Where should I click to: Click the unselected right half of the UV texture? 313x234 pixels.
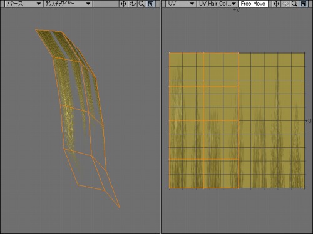pos(271,120)
